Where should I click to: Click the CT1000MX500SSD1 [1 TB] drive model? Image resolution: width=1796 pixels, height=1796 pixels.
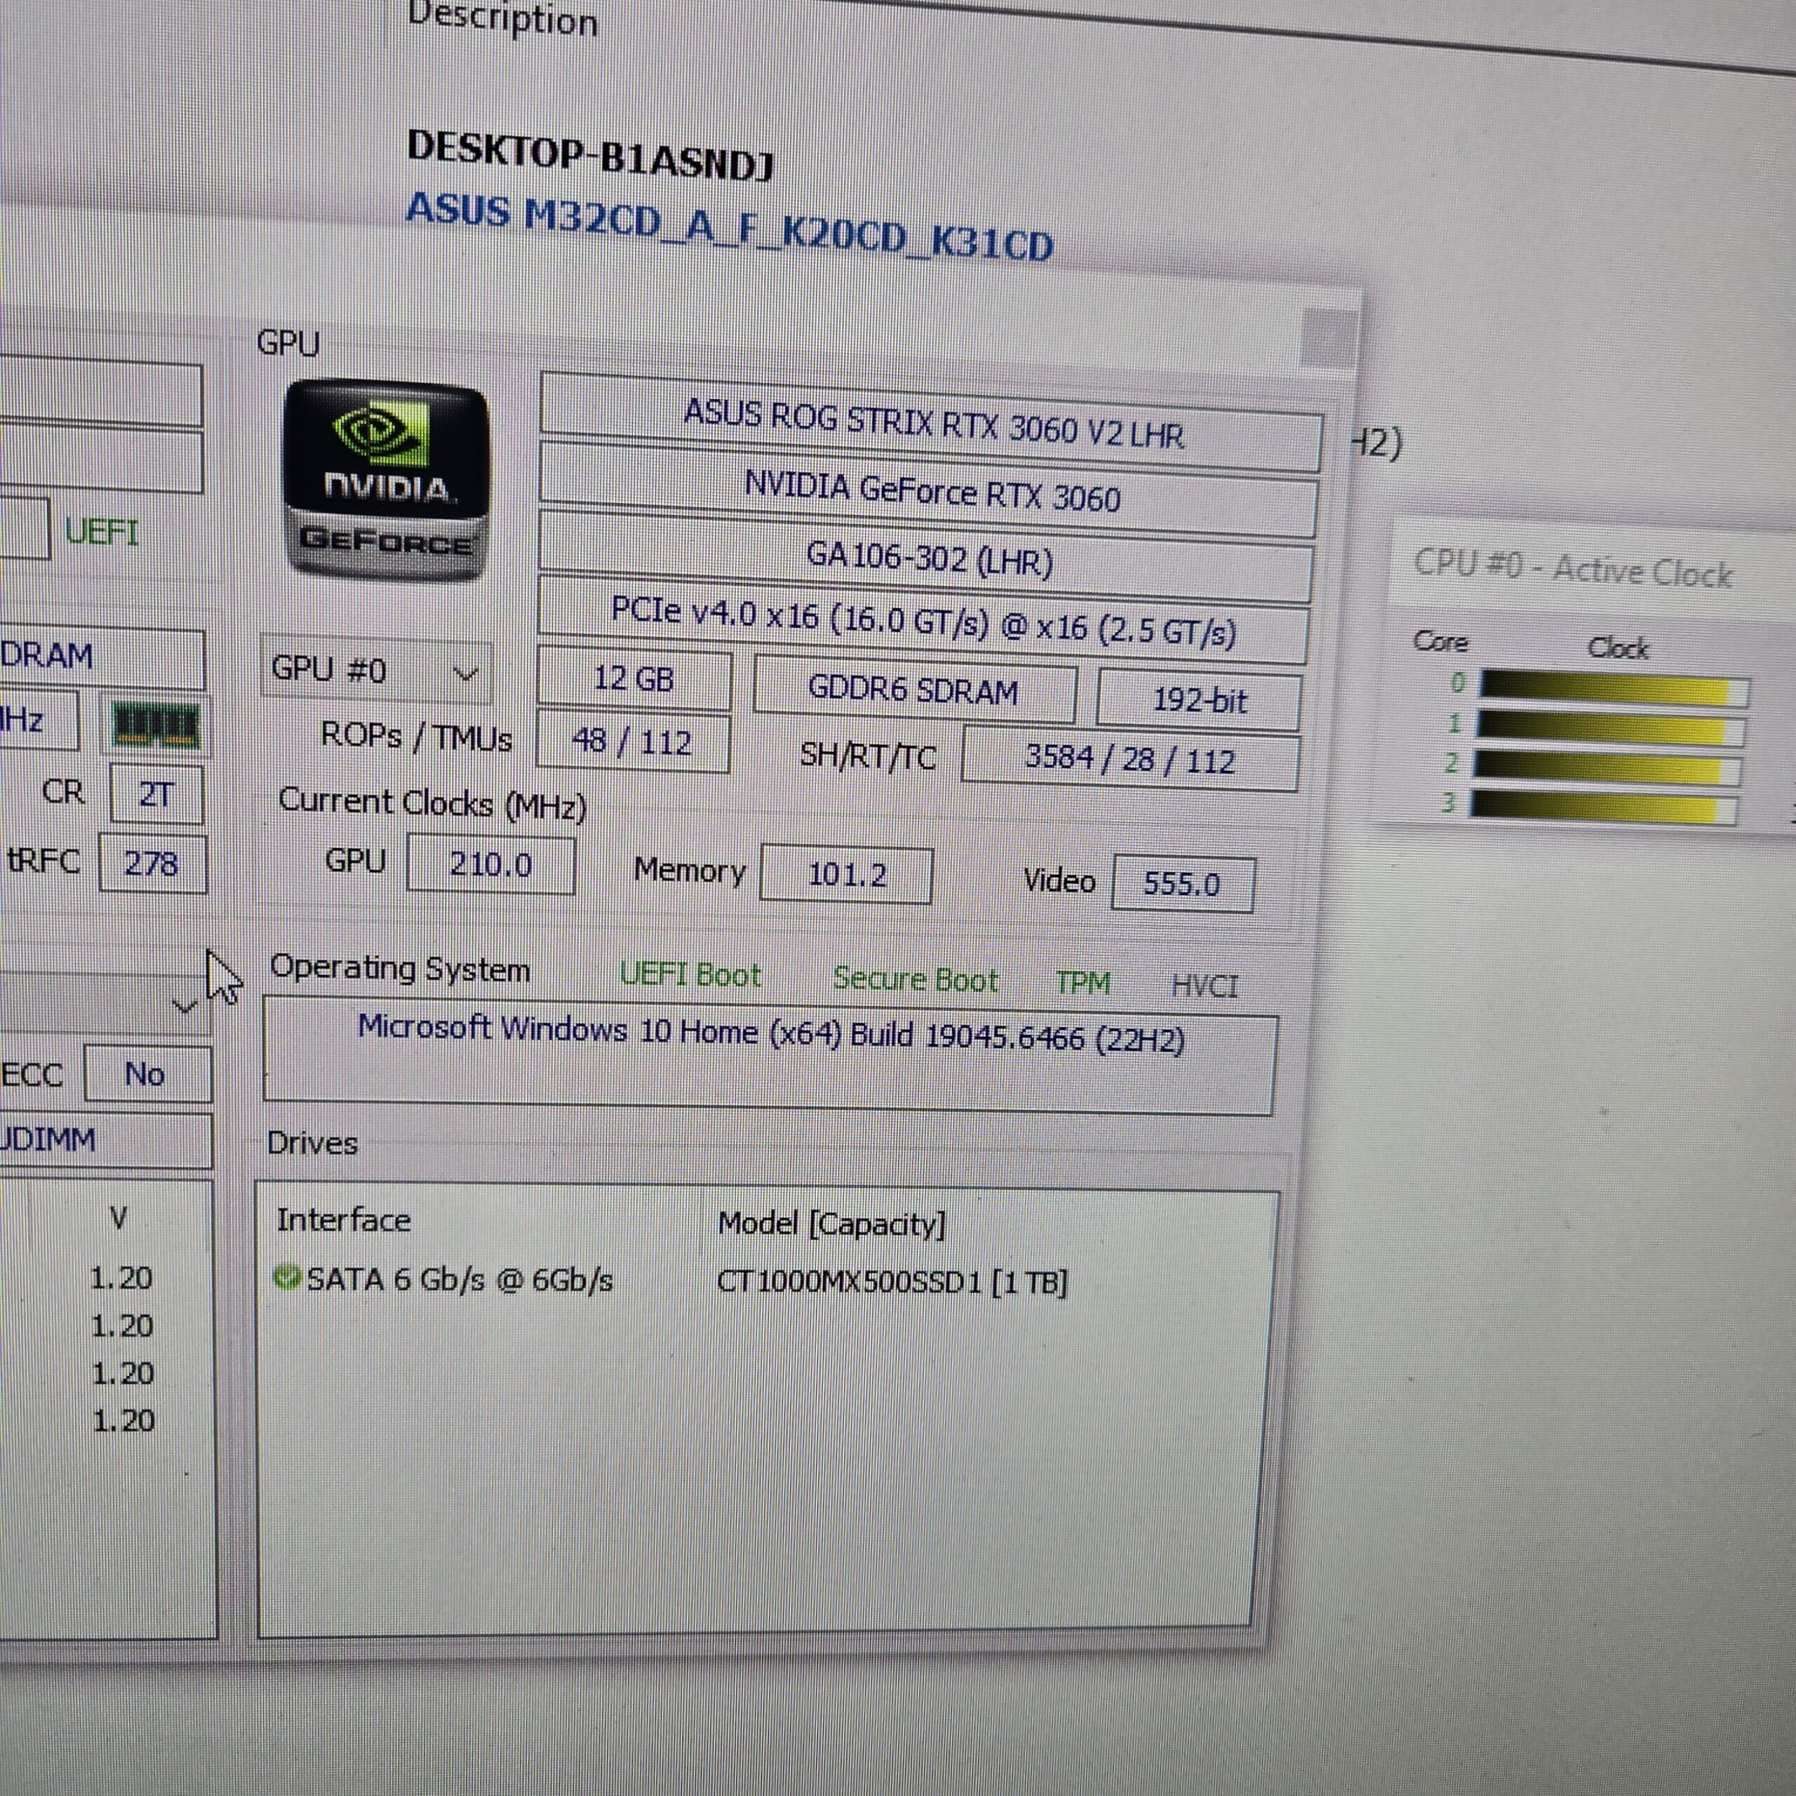tap(892, 1283)
